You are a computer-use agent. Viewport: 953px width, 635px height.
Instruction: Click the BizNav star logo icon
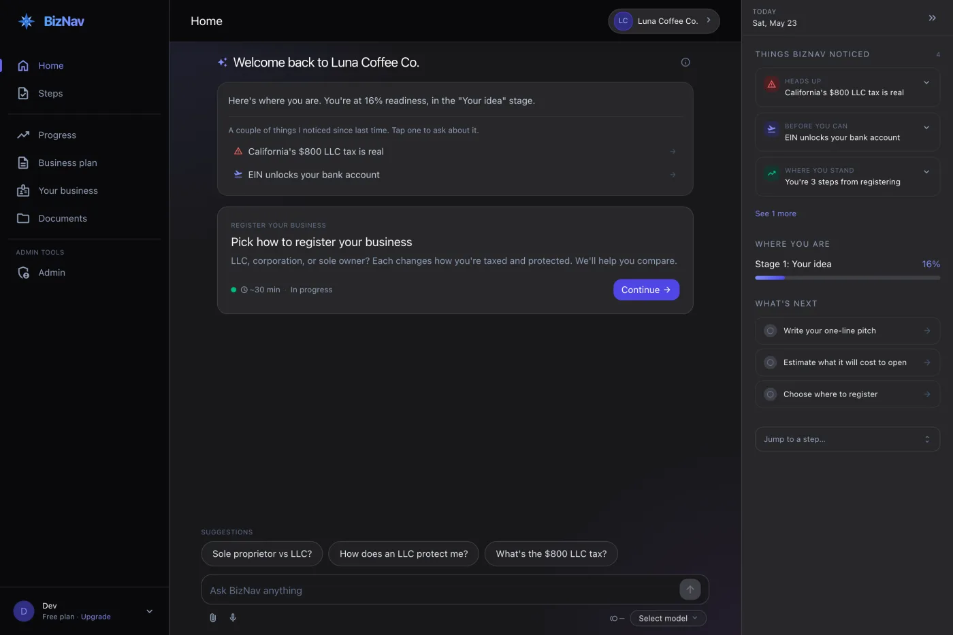point(27,21)
